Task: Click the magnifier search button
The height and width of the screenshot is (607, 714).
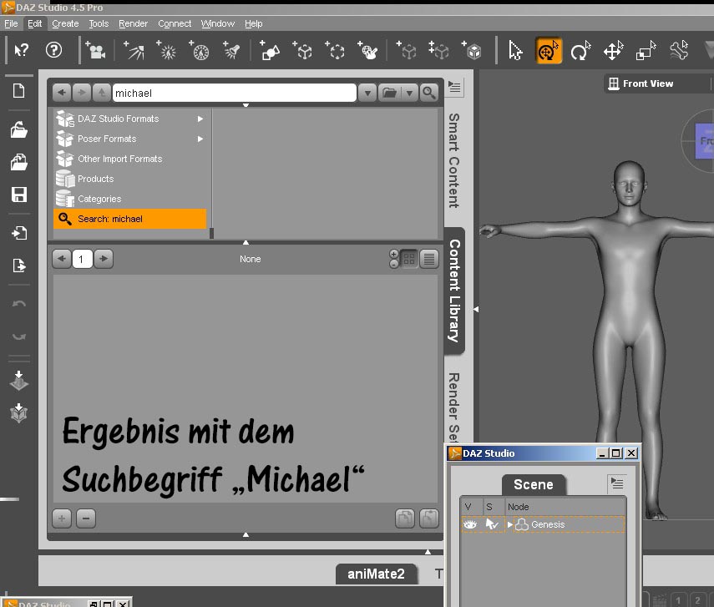Action: (x=428, y=94)
